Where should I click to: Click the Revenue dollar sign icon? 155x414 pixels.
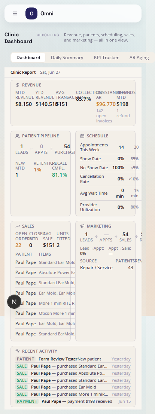(18, 85)
